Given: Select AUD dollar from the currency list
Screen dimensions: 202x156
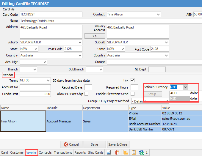Looking at the screenshot, I should point(184,93).
